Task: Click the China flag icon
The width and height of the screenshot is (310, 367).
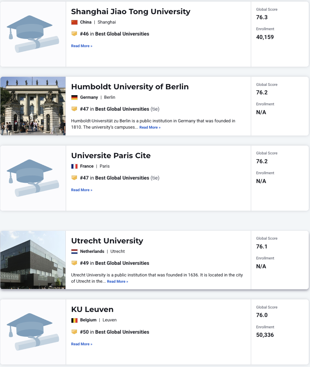Action: click(x=74, y=22)
